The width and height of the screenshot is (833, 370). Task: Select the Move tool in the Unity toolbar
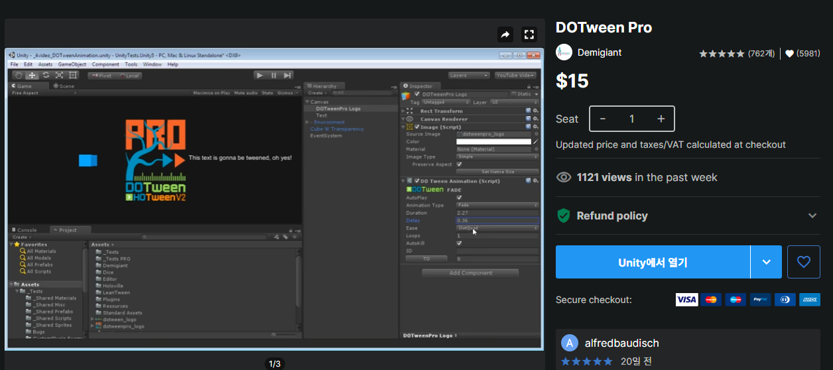click(x=32, y=76)
